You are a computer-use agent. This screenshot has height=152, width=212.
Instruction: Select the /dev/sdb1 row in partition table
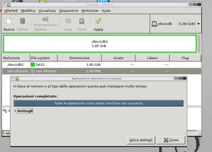102,65
